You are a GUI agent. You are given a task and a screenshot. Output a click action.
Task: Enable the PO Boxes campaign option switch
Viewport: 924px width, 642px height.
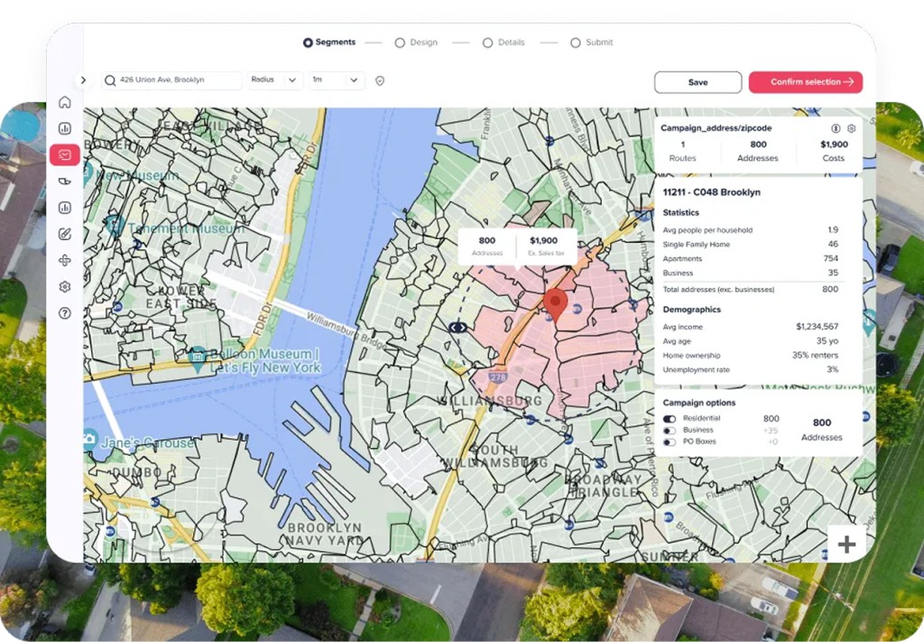tap(670, 442)
